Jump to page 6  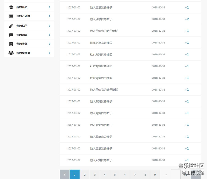tap(125, 174)
